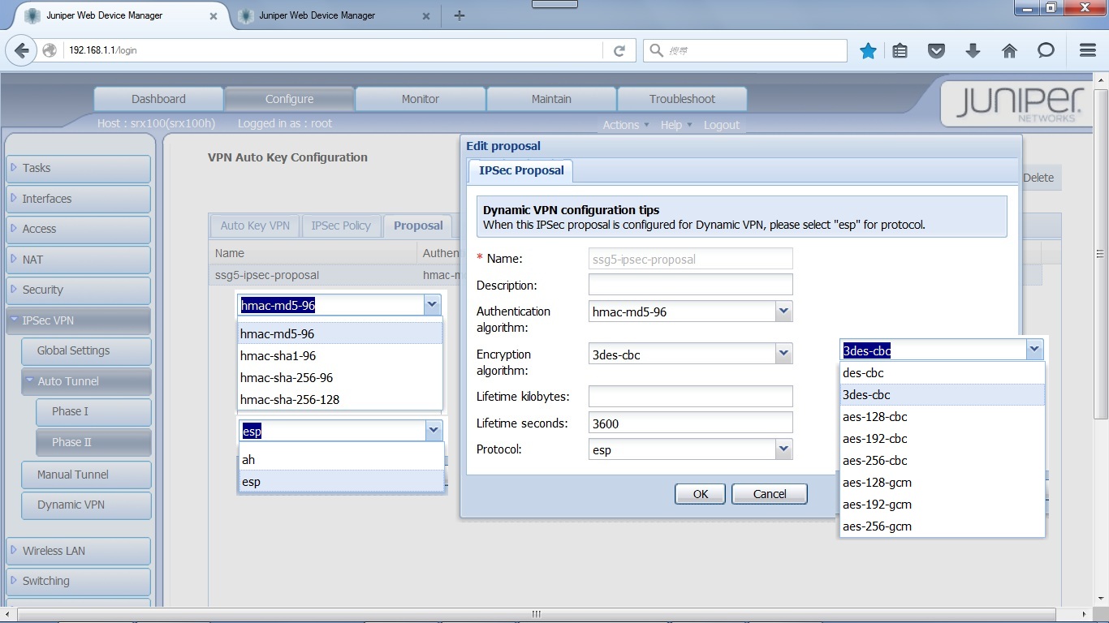1109x623 pixels.
Task: Bookmark this page with the star icon
Action: point(869,49)
